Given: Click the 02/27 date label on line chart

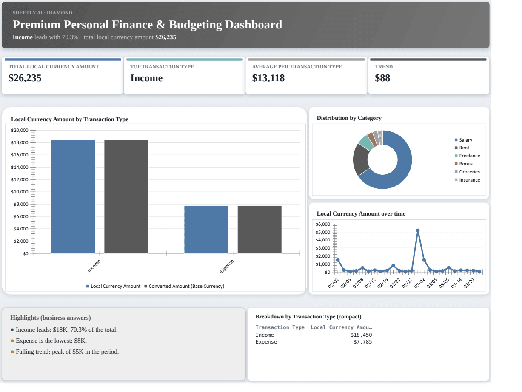Looking at the screenshot, I should 407,283.
